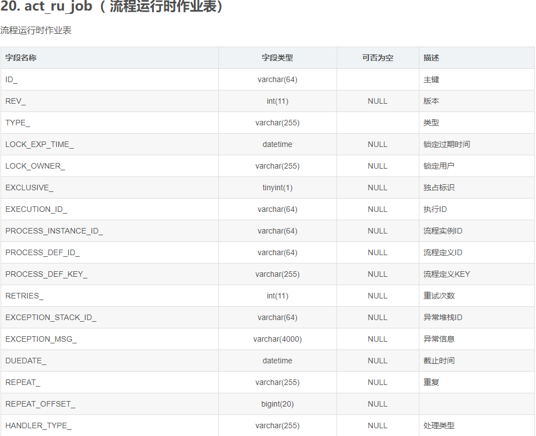Screen dimensions: 536x436
Task: Click the description 重复
Action: pos(431,382)
